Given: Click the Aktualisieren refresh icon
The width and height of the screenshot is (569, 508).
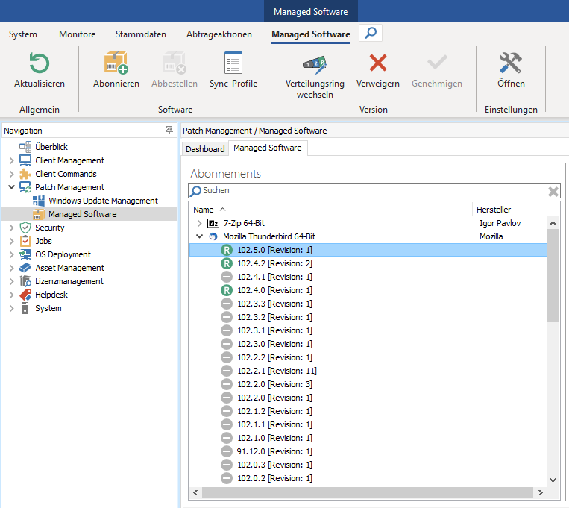Looking at the screenshot, I should click(x=39, y=63).
